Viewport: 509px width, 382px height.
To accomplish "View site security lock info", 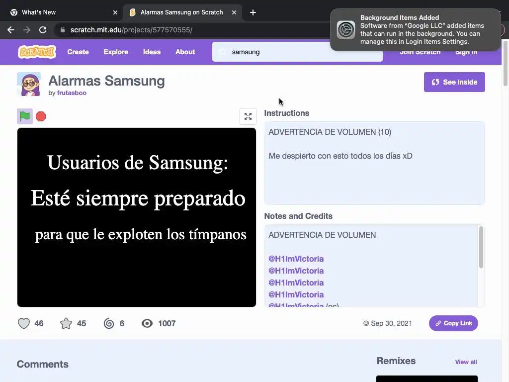I will point(63,30).
